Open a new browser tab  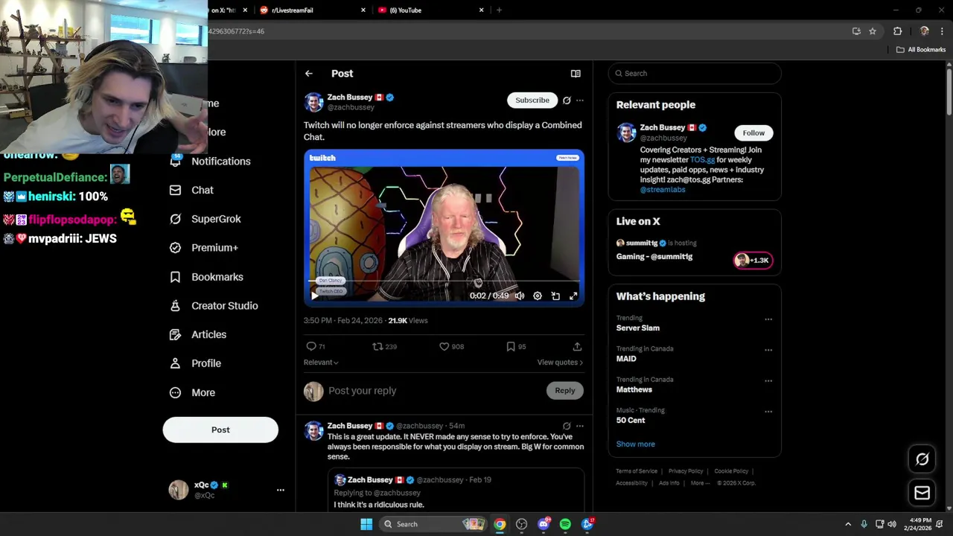499,10
